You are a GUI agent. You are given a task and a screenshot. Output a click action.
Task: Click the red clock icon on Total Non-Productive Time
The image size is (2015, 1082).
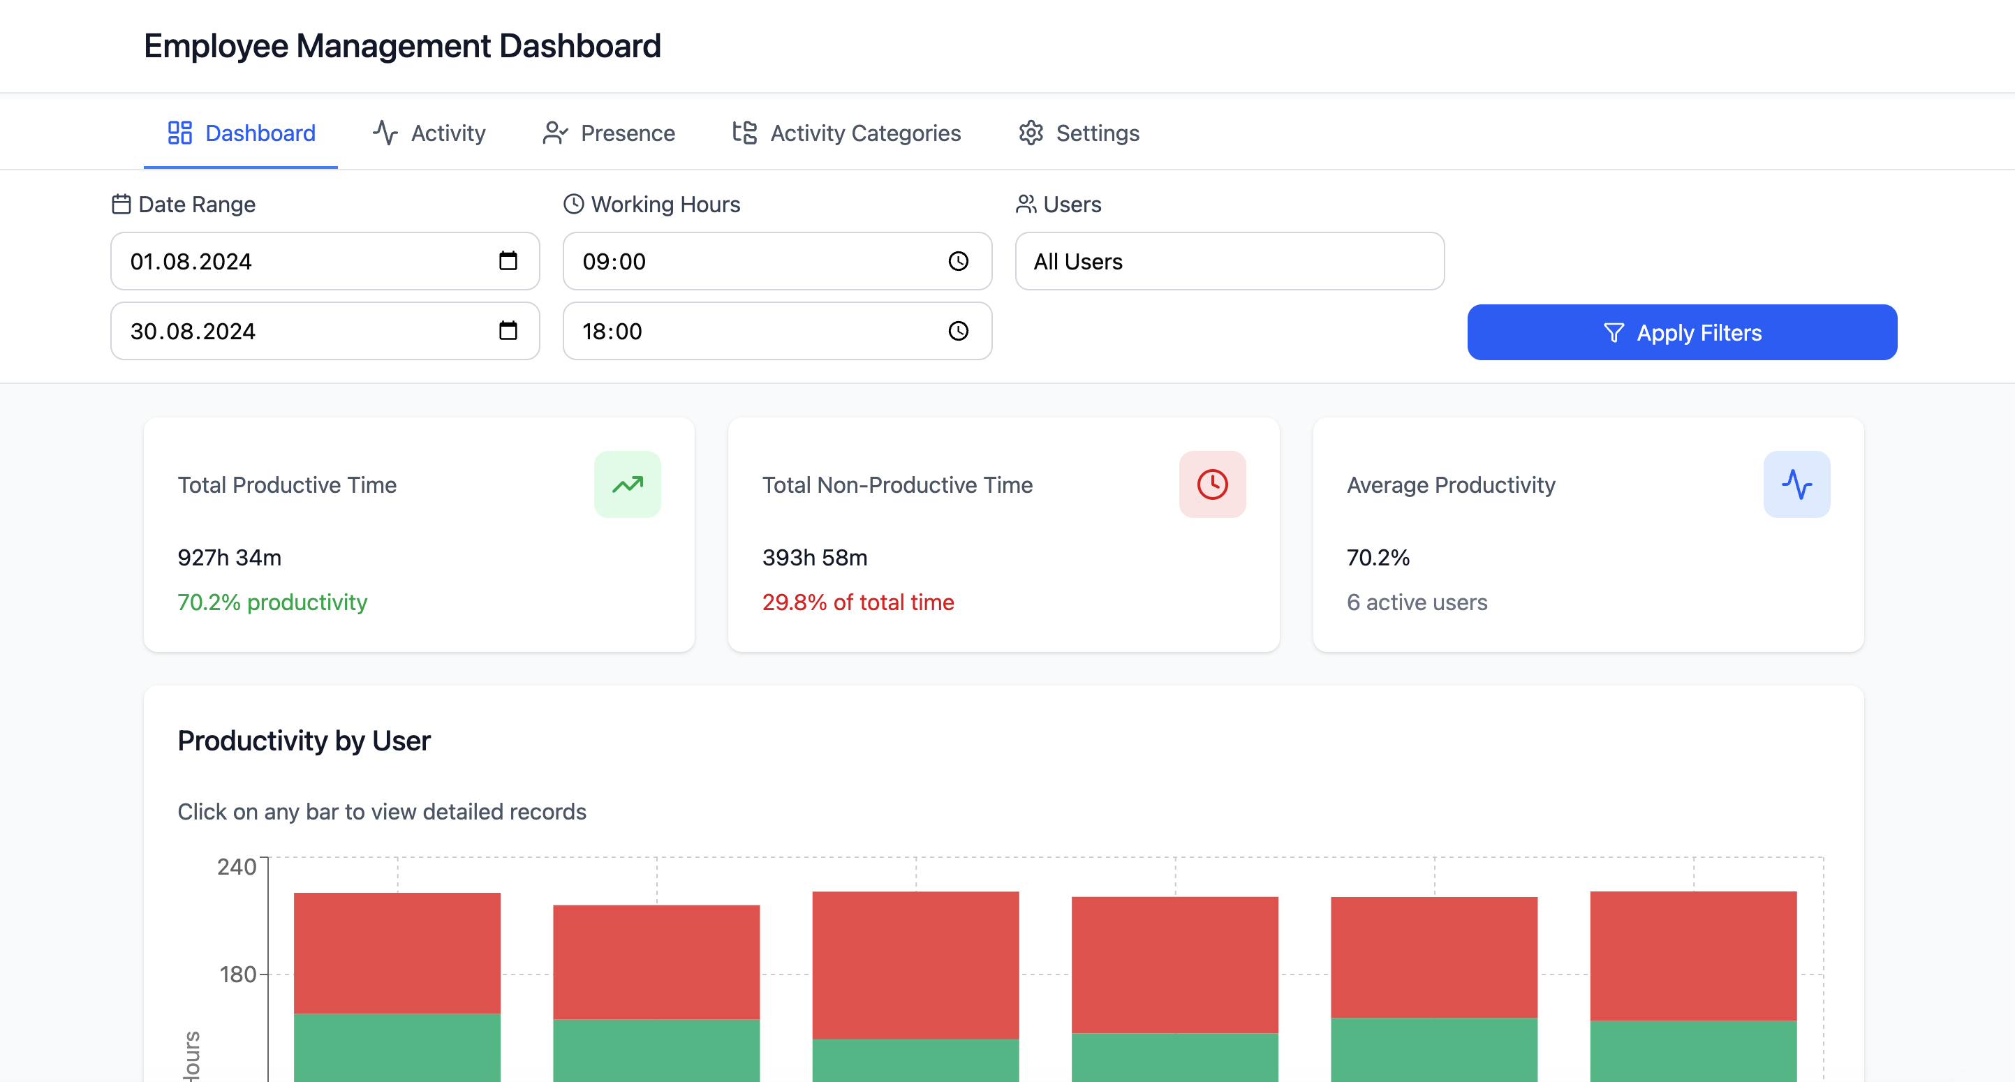[1211, 484]
